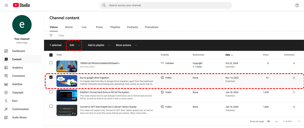Check the DiskPart FAT32 video checkbox
This screenshot has height=128, width=304.
point(51,92)
